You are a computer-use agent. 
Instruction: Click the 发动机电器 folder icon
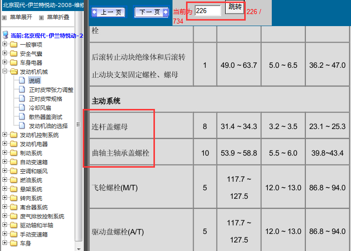14,144
